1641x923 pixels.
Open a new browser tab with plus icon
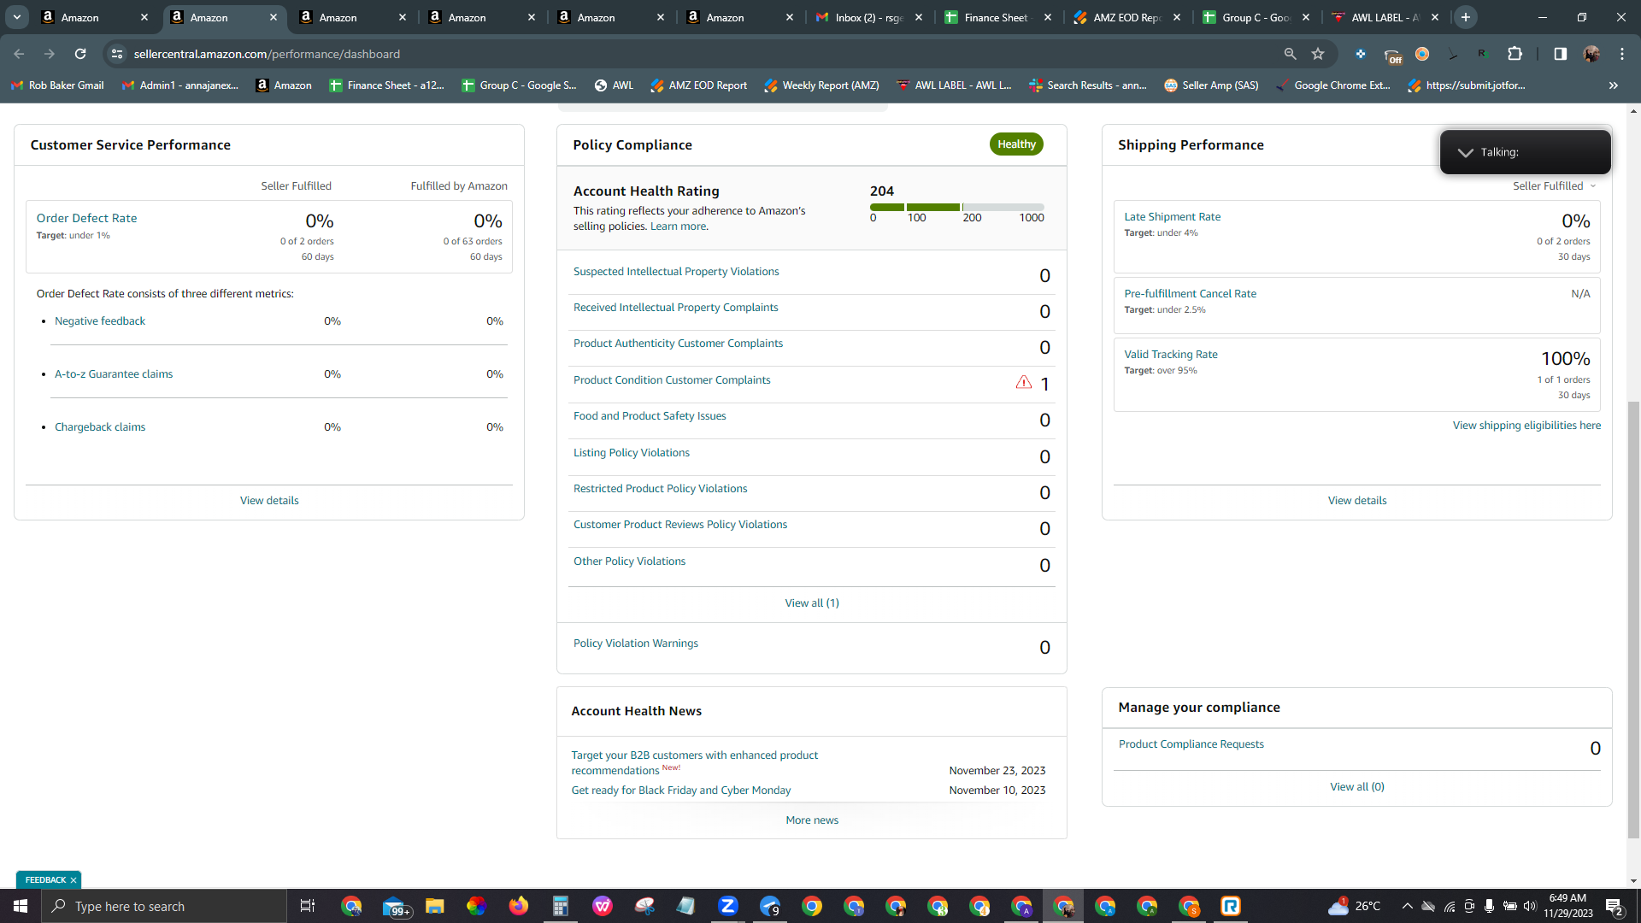(x=1466, y=17)
